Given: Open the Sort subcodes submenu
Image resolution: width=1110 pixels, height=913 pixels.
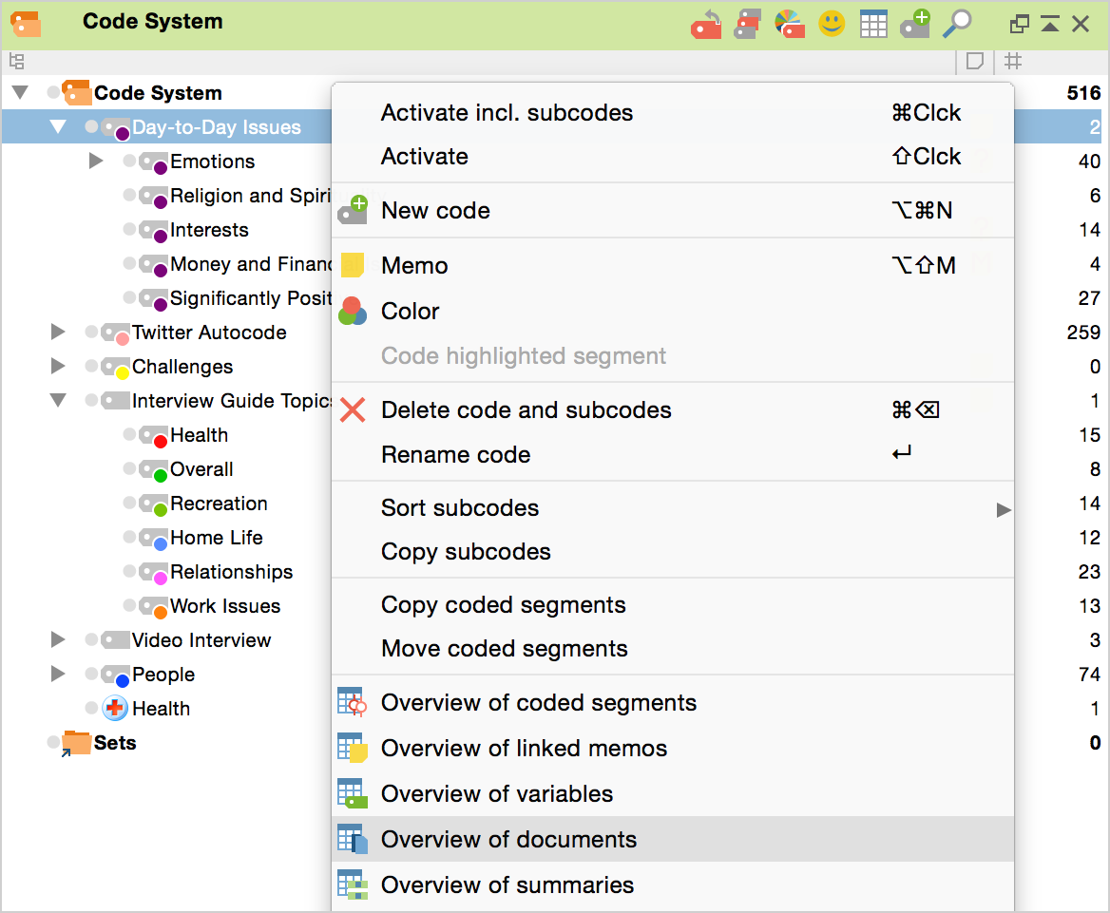Looking at the screenshot, I should pyautogui.click(x=460, y=508).
